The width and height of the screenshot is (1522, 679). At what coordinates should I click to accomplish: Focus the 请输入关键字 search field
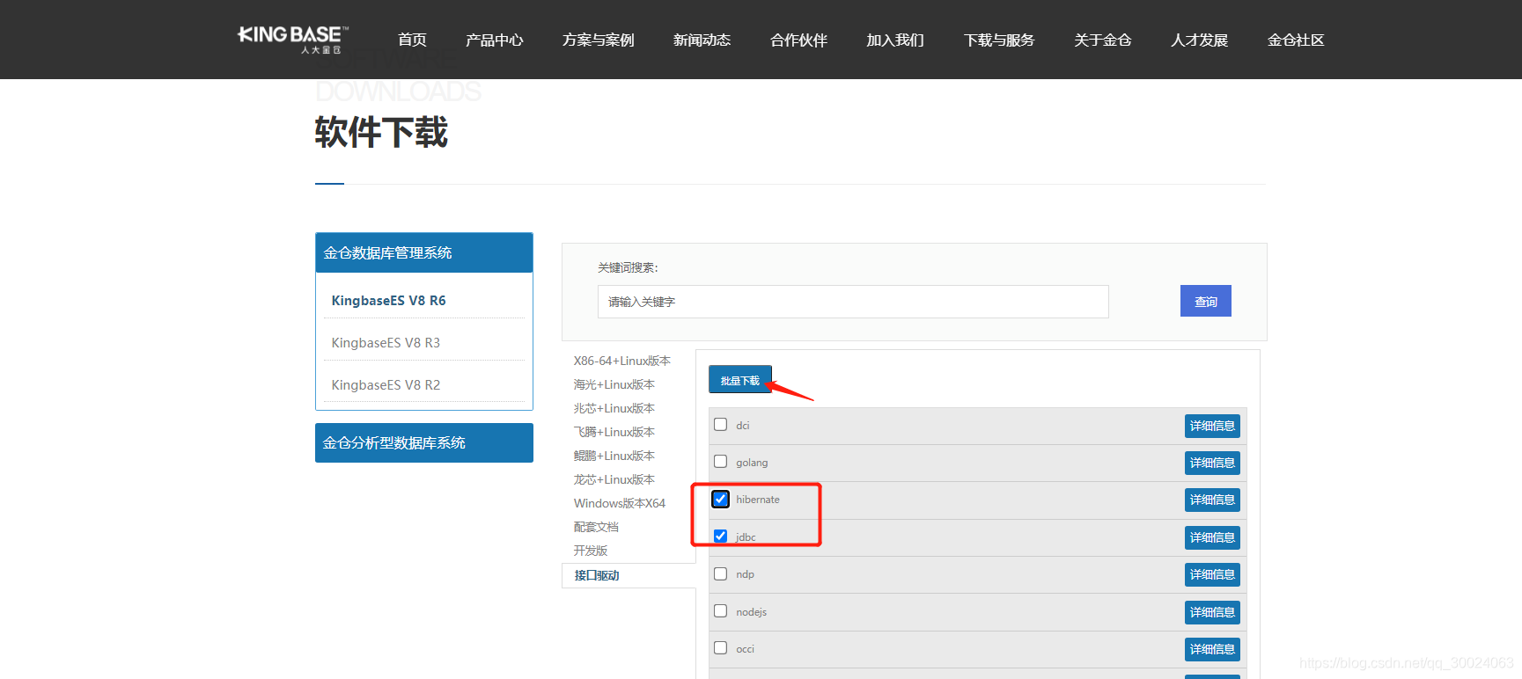click(853, 302)
